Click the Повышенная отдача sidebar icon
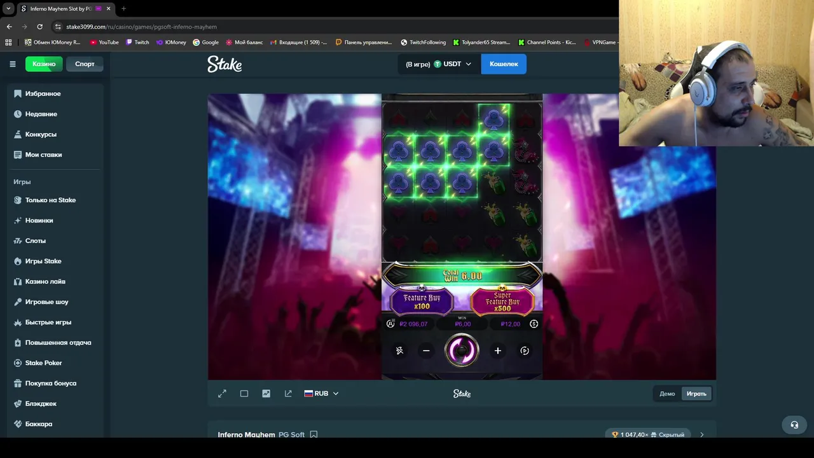814x458 pixels. [18, 342]
